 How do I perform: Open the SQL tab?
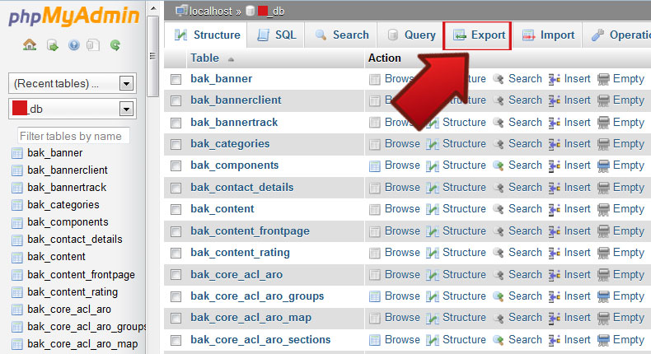pos(276,35)
